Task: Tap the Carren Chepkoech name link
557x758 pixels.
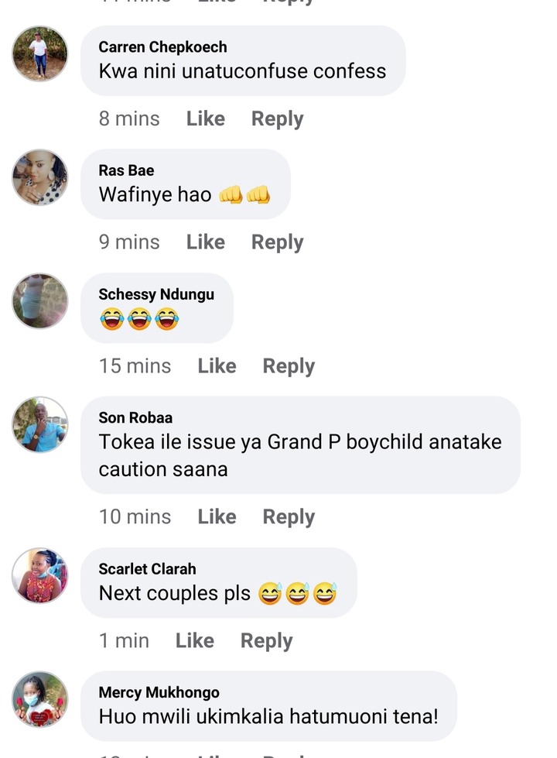Action: tap(162, 47)
